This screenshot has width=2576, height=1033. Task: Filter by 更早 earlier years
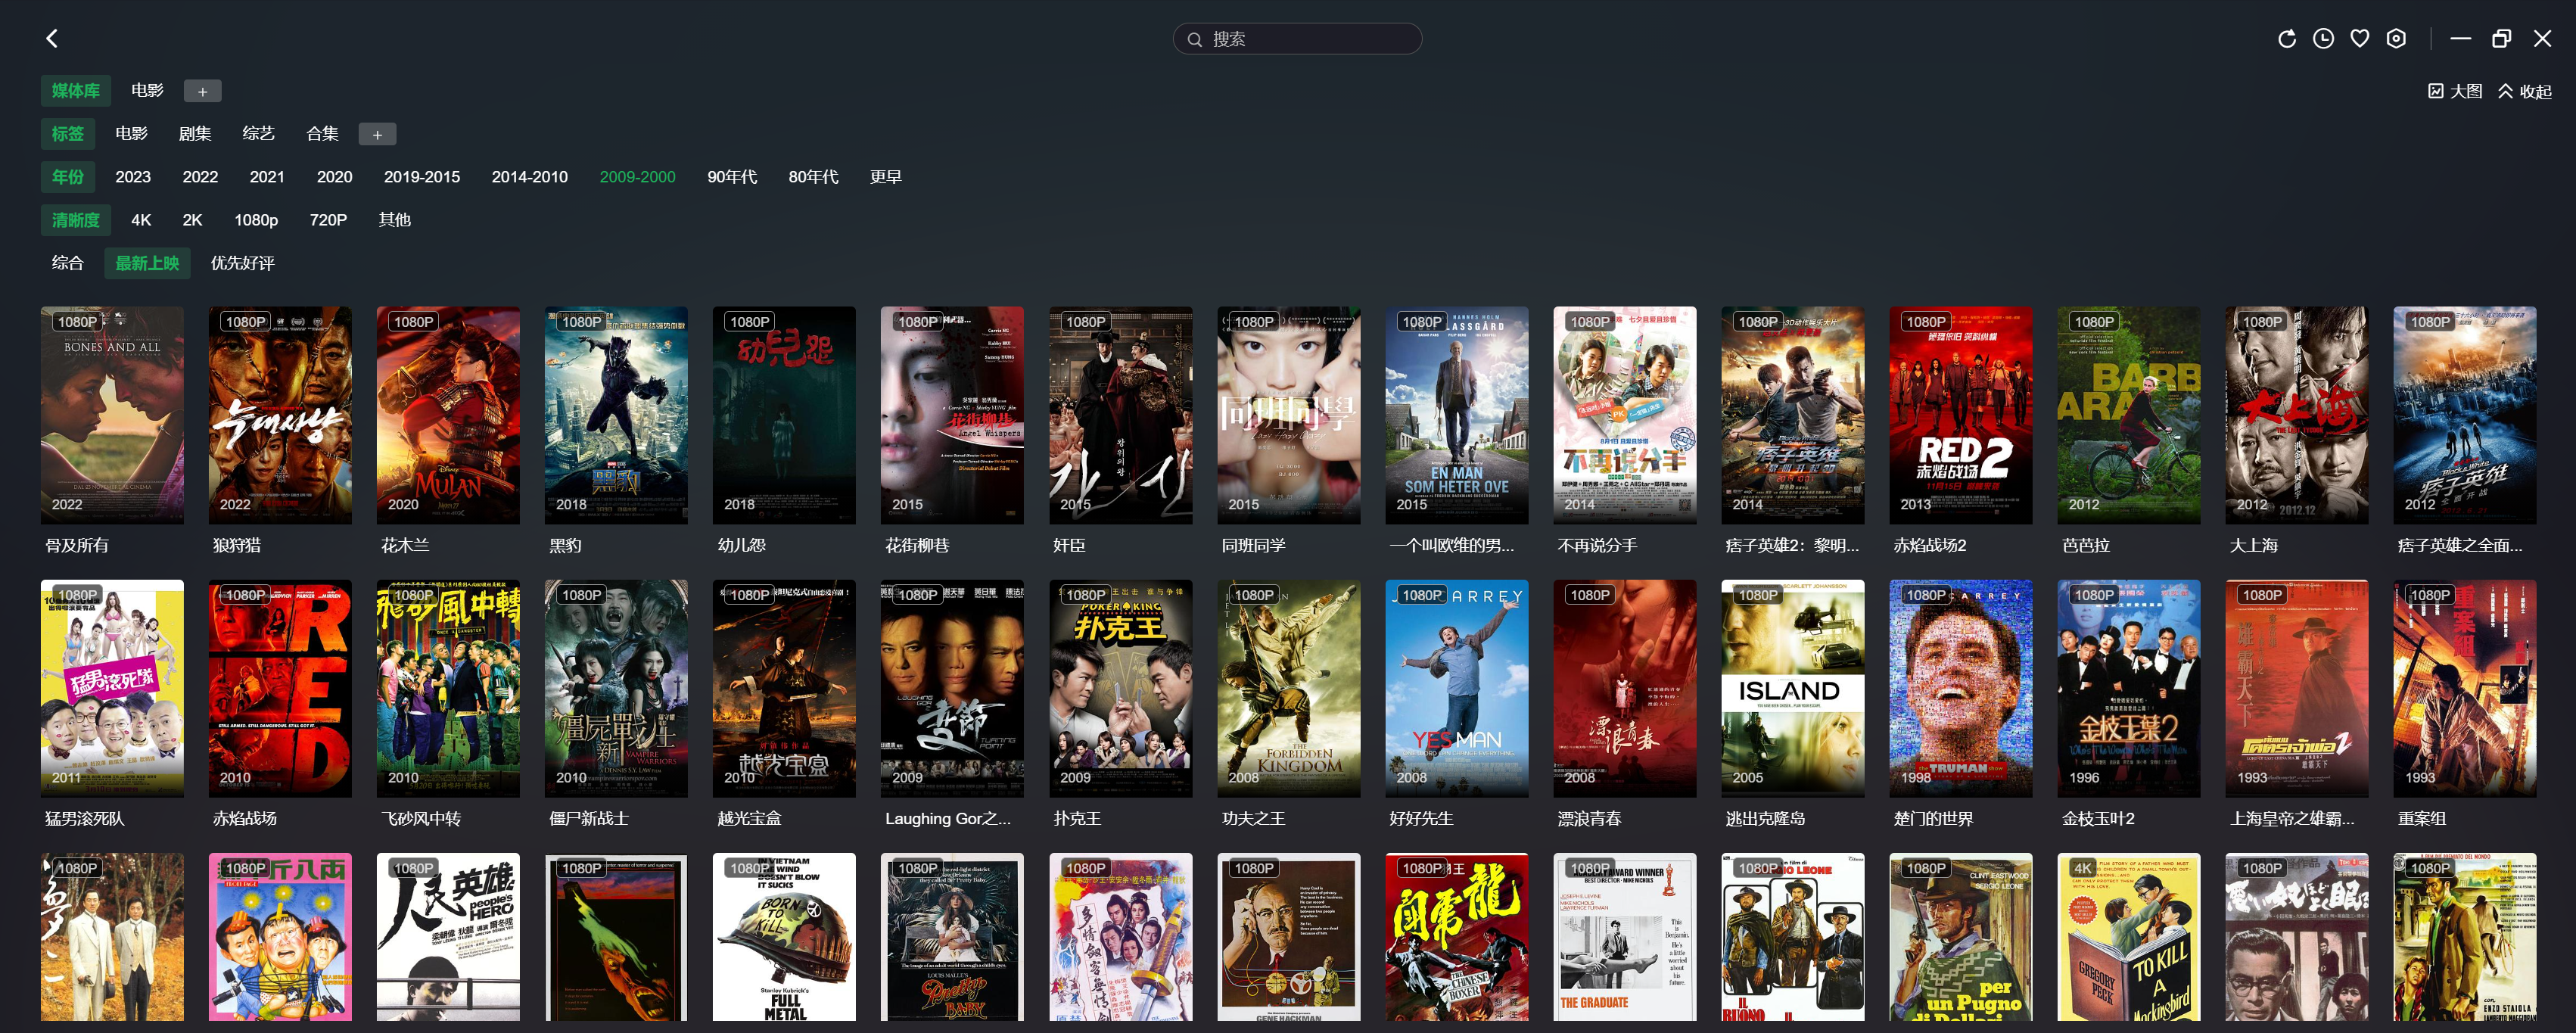coord(886,177)
